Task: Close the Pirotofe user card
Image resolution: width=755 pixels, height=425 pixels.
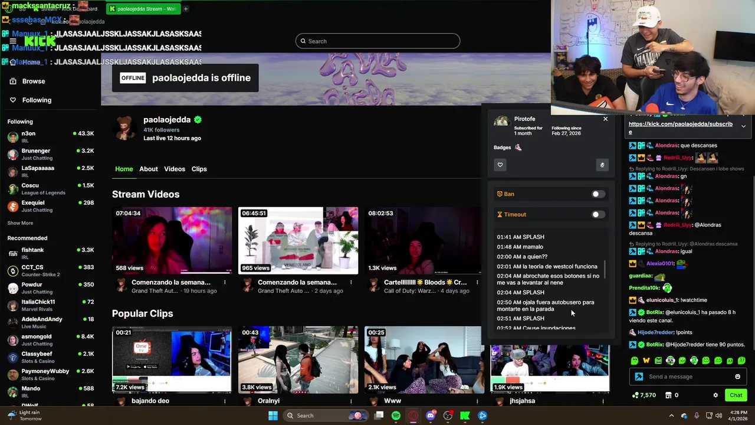Action: click(605, 119)
